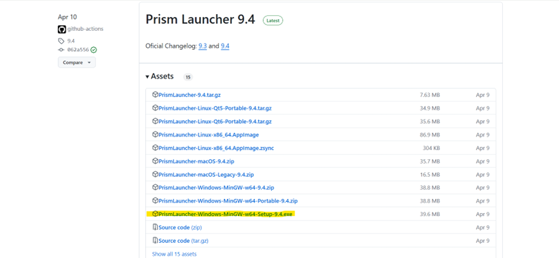Click the 39.6 MB file size
559x258 pixels.
point(430,214)
